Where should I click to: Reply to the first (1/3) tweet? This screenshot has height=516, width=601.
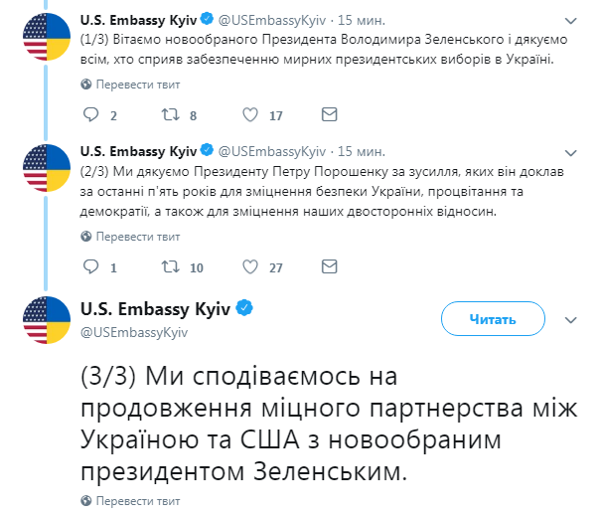tap(89, 115)
